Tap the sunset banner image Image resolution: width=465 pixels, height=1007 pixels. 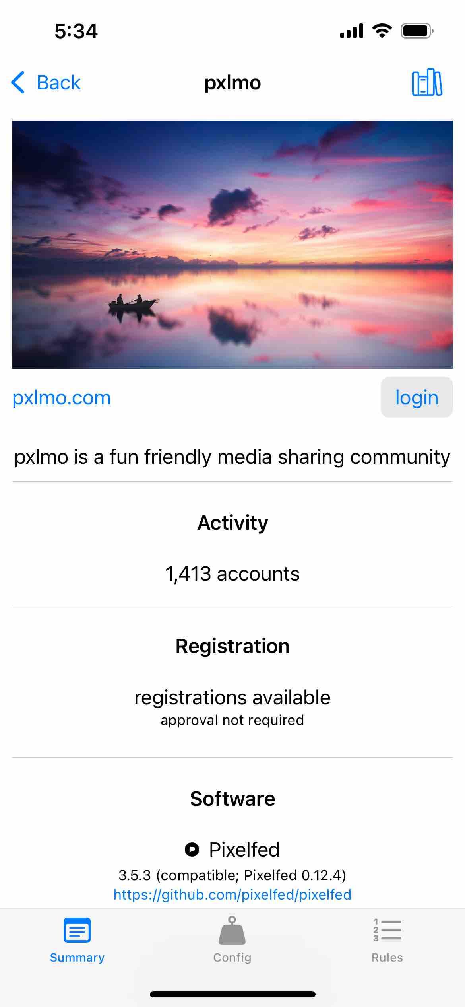tap(232, 244)
